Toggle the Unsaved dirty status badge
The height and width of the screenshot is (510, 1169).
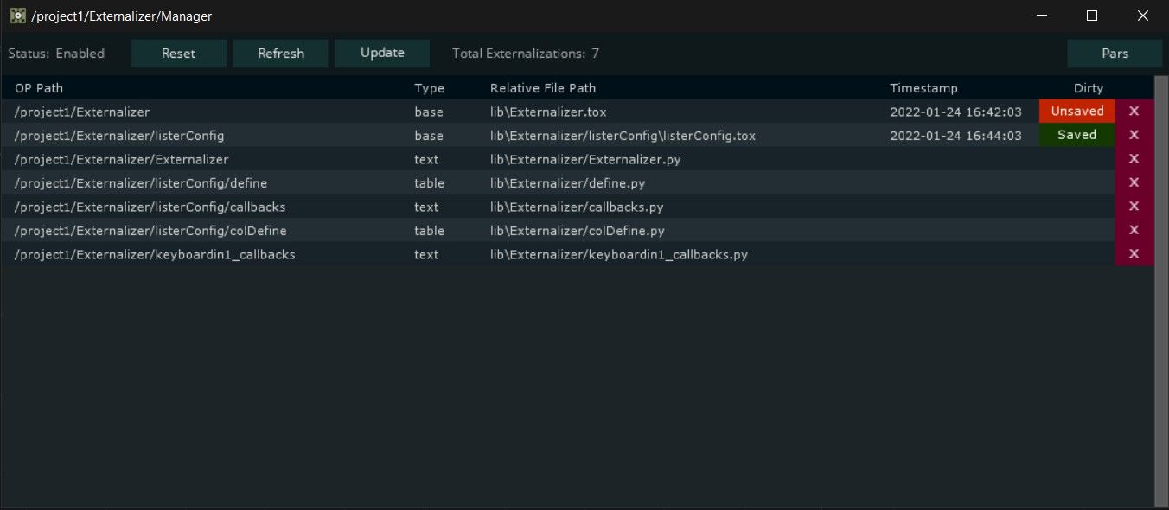tap(1076, 112)
